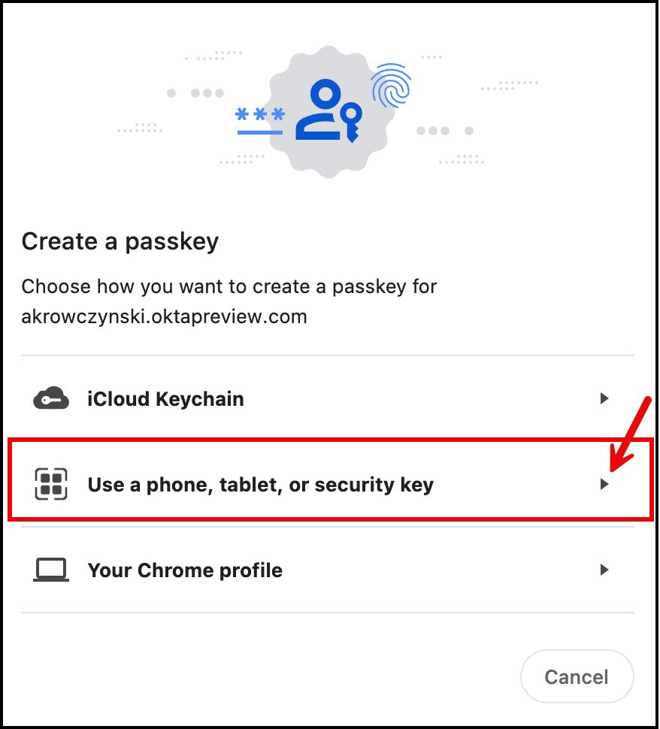Click the iCloud Keychain cloud key icon
Screen dimensions: 660x729
[51, 398]
